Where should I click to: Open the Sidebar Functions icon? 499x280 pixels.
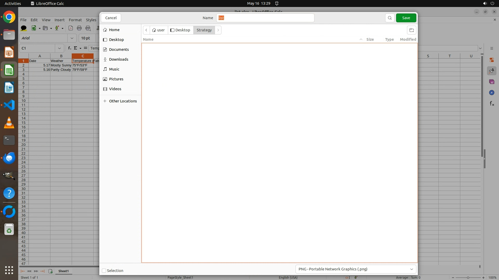point(492,104)
